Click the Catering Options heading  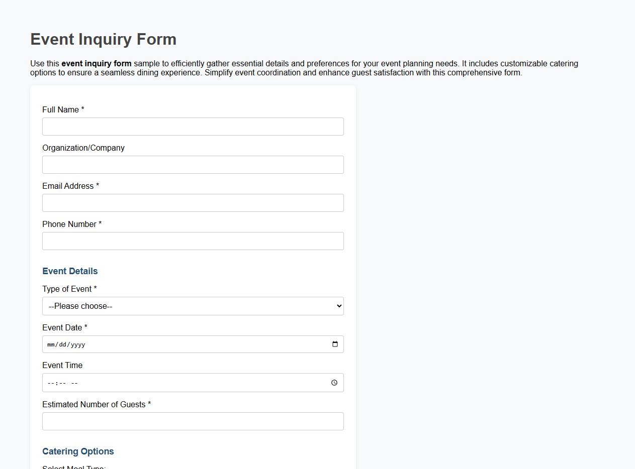tap(78, 451)
